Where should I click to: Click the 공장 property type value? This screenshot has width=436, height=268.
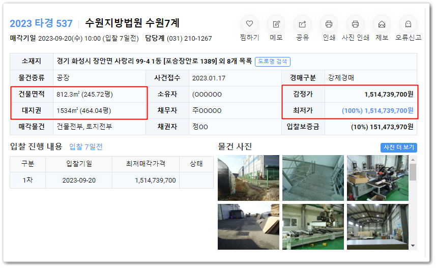point(63,78)
